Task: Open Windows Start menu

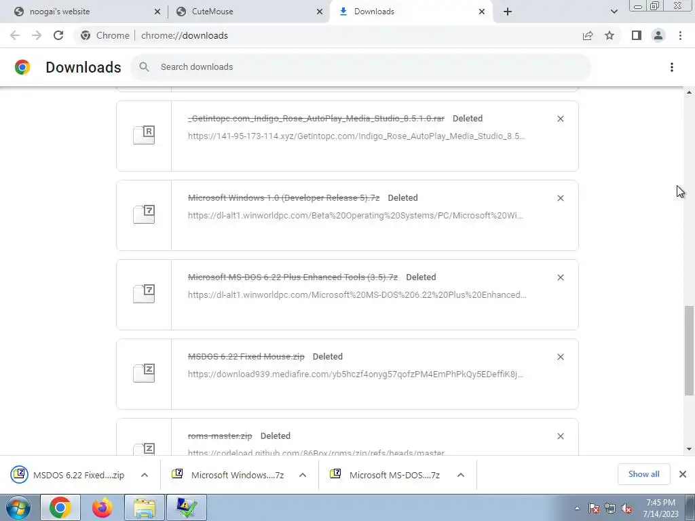Action: click(18, 507)
